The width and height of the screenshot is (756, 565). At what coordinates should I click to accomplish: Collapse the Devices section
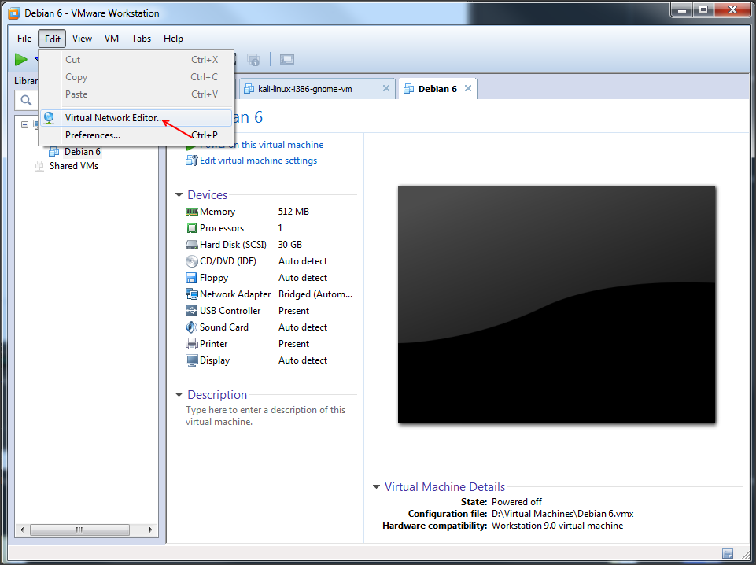click(179, 195)
